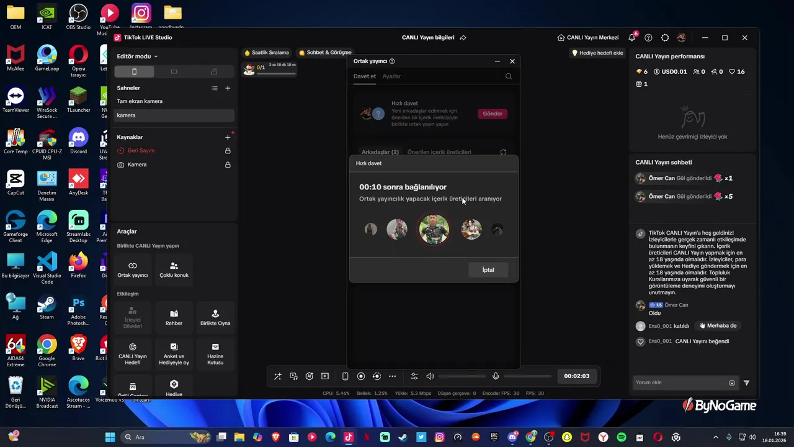Mute the speaker audio icon
This screenshot has width=794, height=447.
430,376
